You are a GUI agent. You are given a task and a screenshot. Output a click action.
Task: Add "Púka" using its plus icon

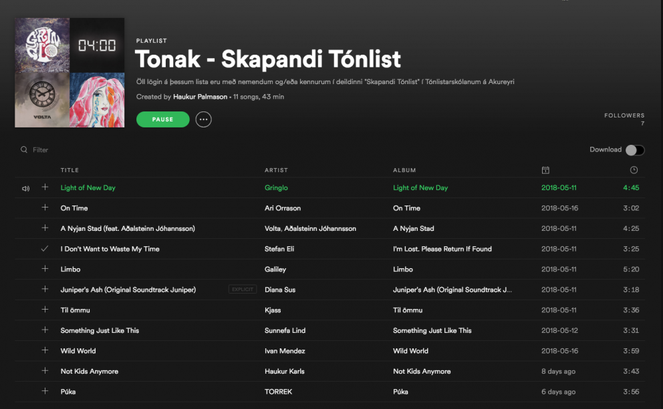[45, 392]
